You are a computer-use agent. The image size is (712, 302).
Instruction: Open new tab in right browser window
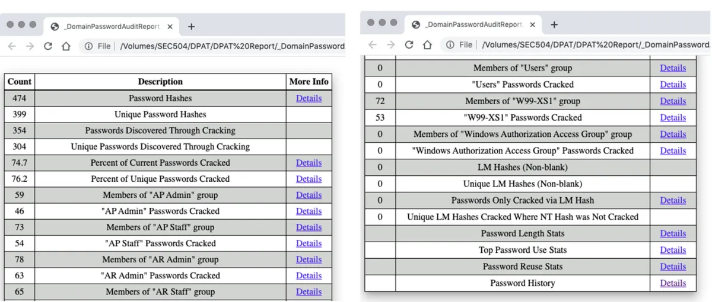coord(554,25)
